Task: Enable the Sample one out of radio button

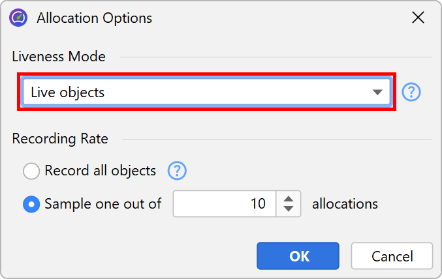Action: pos(31,204)
